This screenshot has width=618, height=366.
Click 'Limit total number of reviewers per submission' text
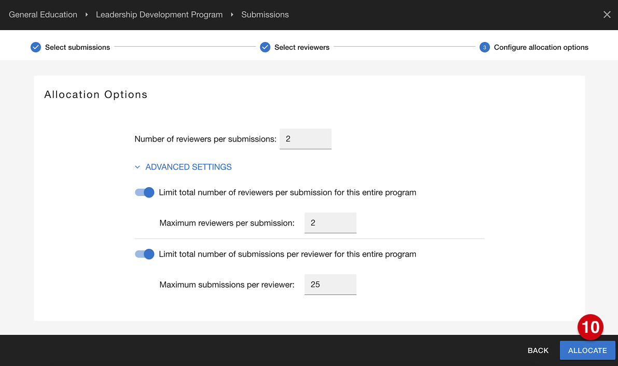click(287, 193)
